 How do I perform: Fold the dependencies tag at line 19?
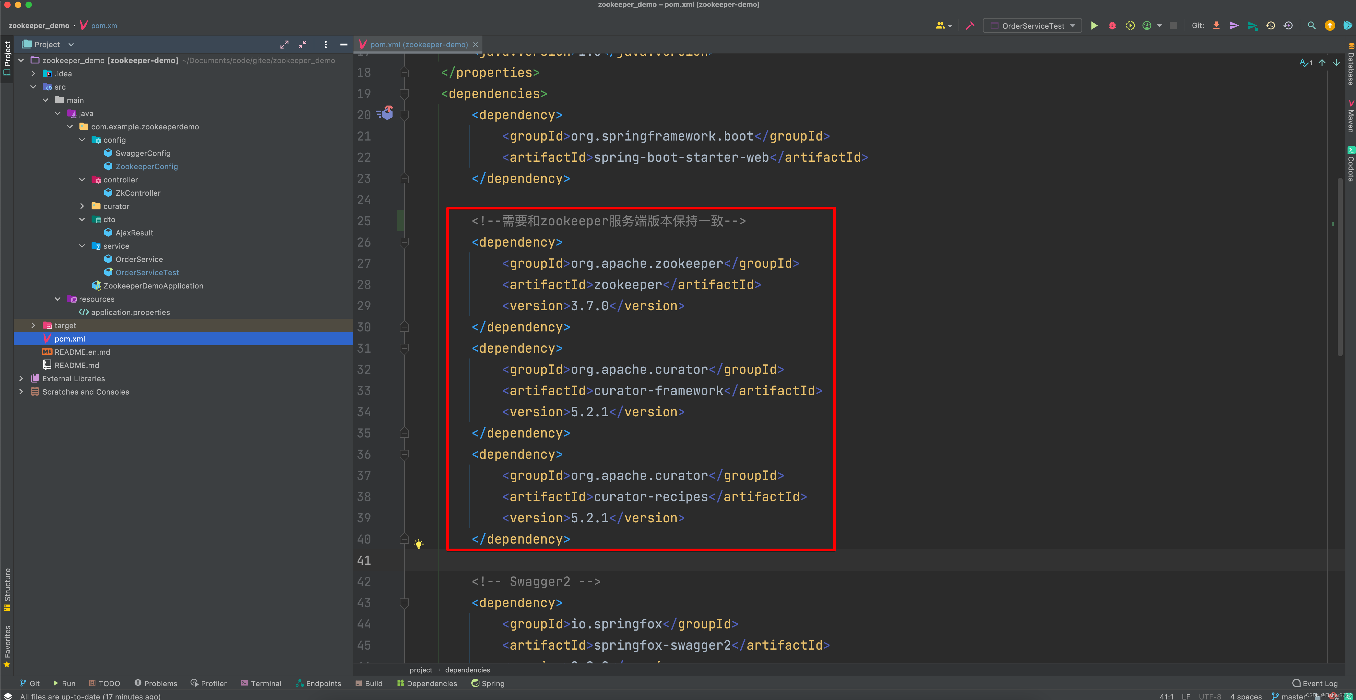click(404, 94)
